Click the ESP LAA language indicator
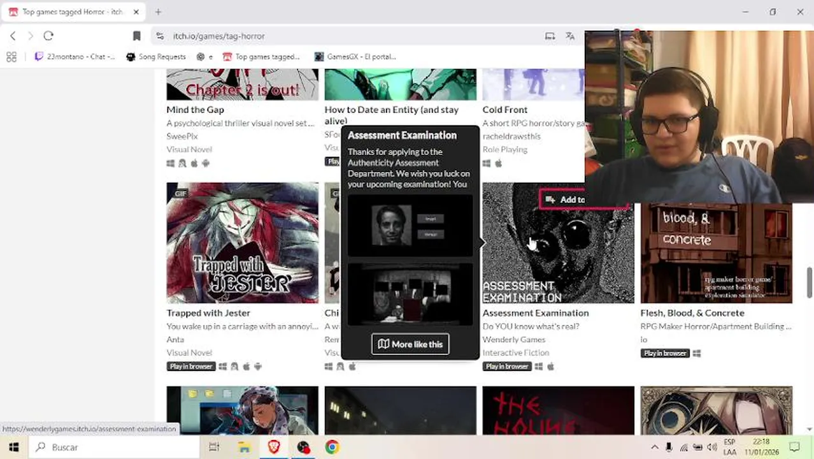The height and width of the screenshot is (459, 814). point(730,447)
